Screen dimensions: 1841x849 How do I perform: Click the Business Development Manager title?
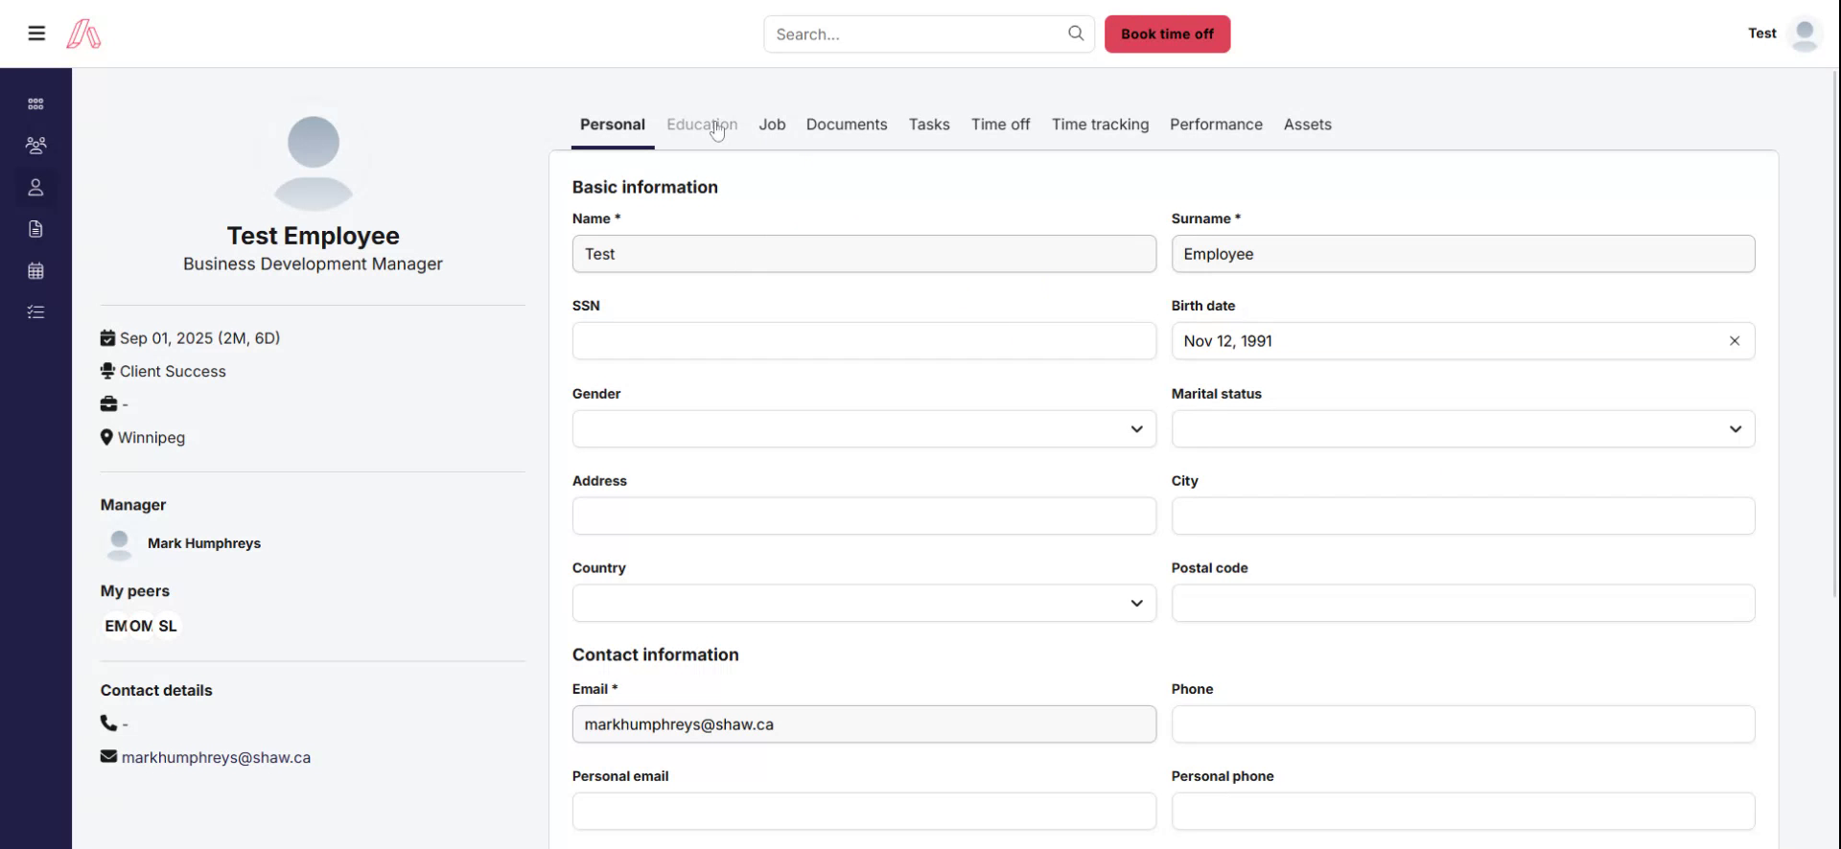313,264
